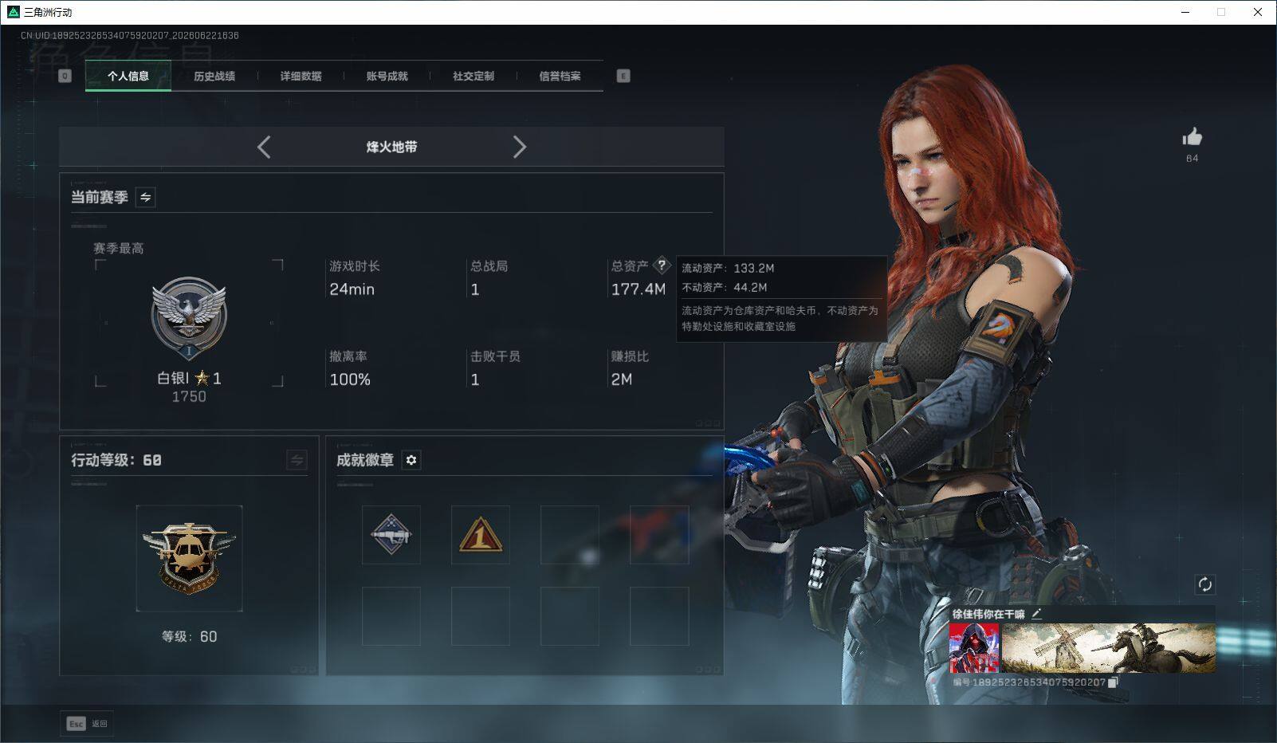Click the rank score 1750
This screenshot has width=1277, height=743.
pos(189,396)
